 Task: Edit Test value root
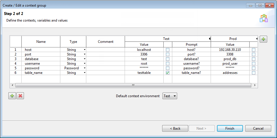[144, 64]
